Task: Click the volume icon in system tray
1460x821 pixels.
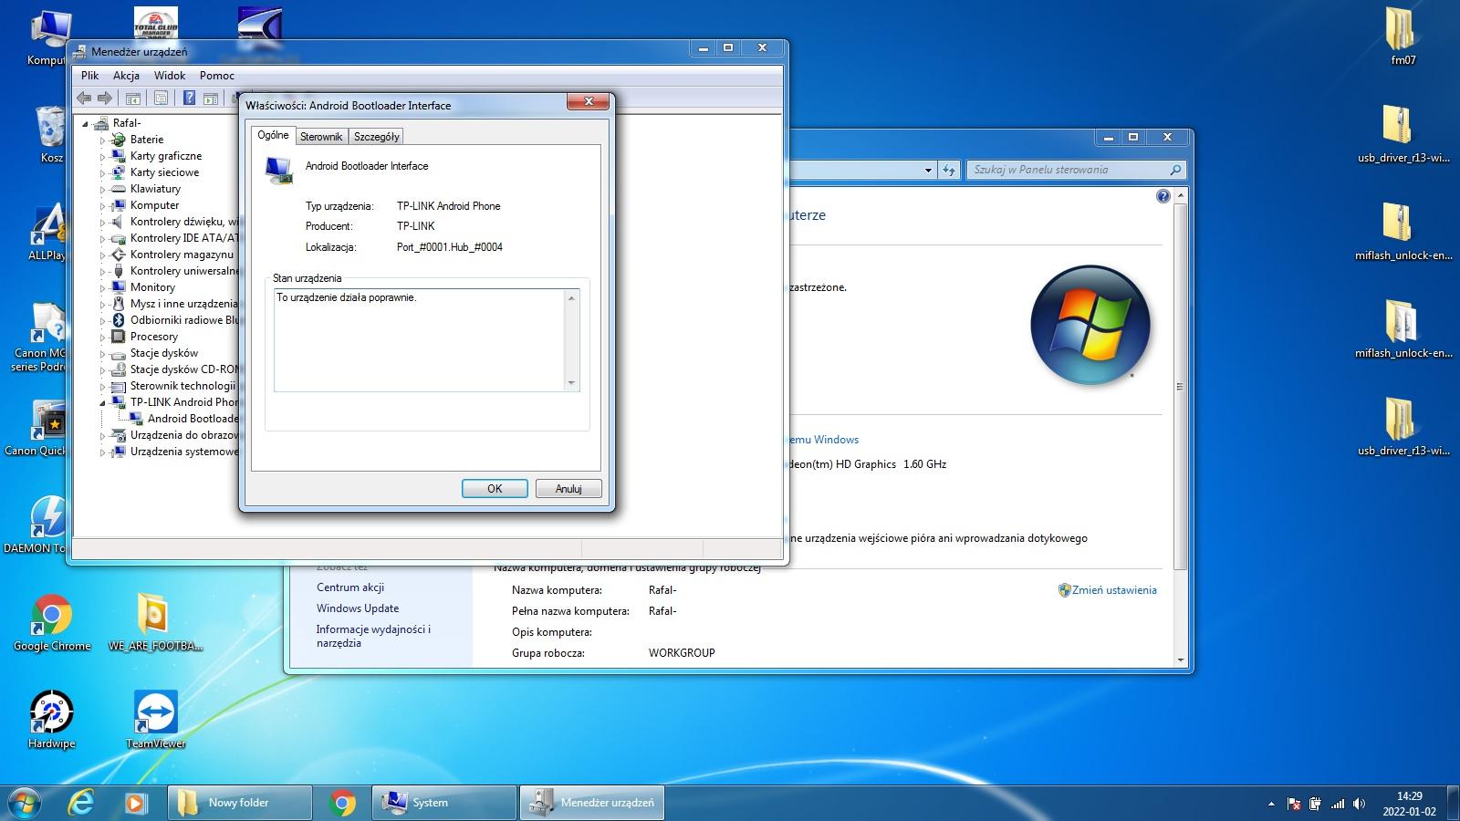Action: pyautogui.click(x=1359, y=804)
